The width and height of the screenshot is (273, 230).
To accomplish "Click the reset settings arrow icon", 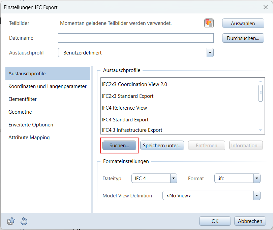I will tap(24, 221).
